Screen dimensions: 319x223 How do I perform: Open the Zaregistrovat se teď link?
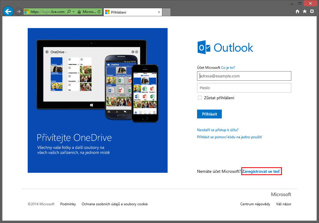pyautogui.click(x=261, y=171)
